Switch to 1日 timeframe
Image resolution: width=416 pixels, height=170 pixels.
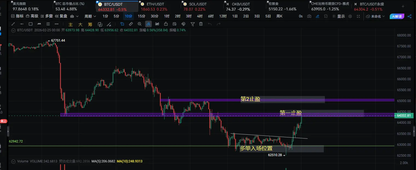point(235,16)
